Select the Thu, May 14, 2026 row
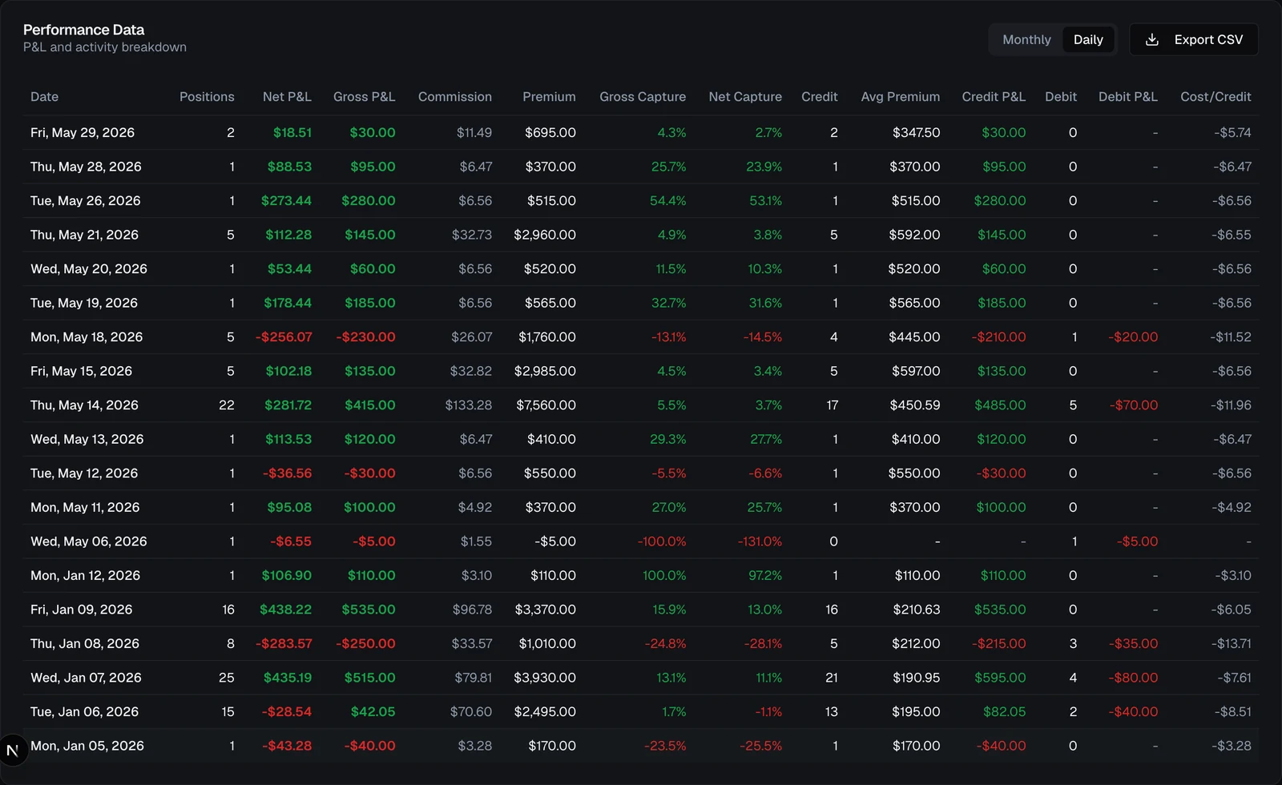 point(641,405)
